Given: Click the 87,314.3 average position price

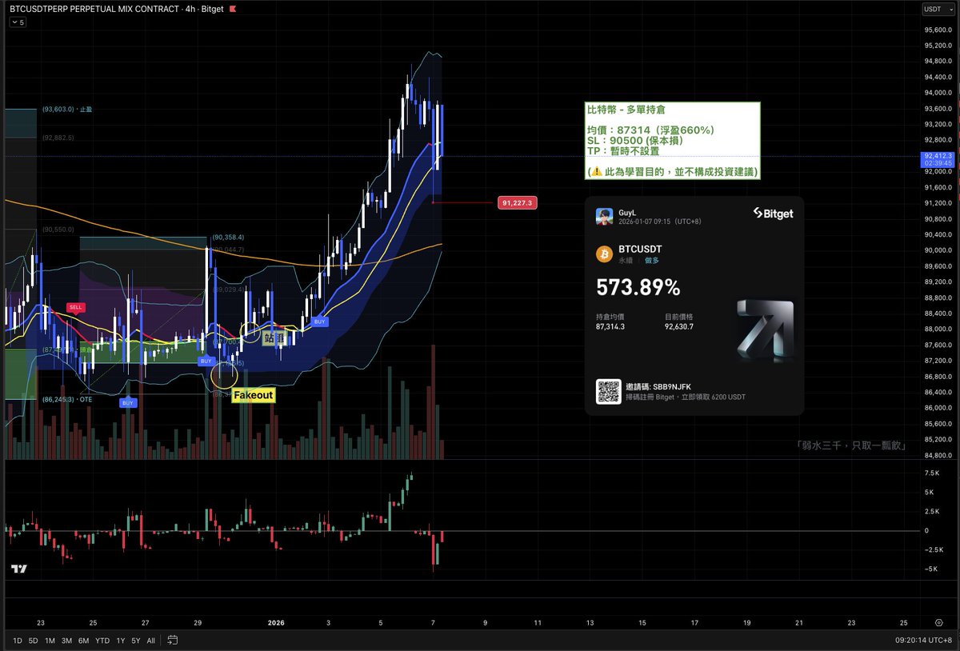Looking at the screenshot, I should (610, 326).
